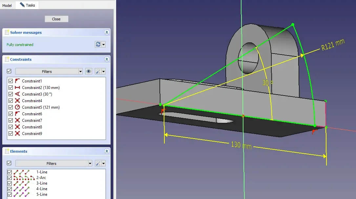The width and height of the screenshot is (356, 199).
Task: Toggle the constraints filter master checkbox
Action: (x=9, y=71)
